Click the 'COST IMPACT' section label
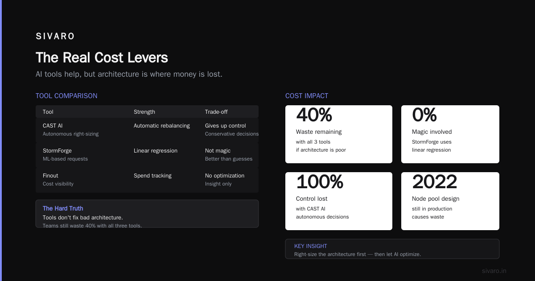The image size is (535, 281). tap(307, 96)
